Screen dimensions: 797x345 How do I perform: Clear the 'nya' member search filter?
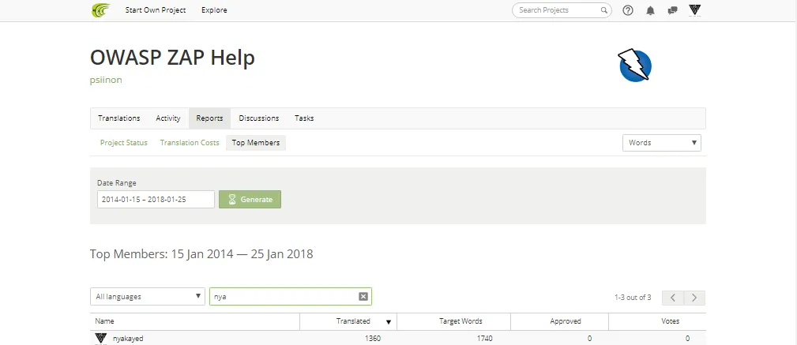pyautogui.click(x=363, y=297)
